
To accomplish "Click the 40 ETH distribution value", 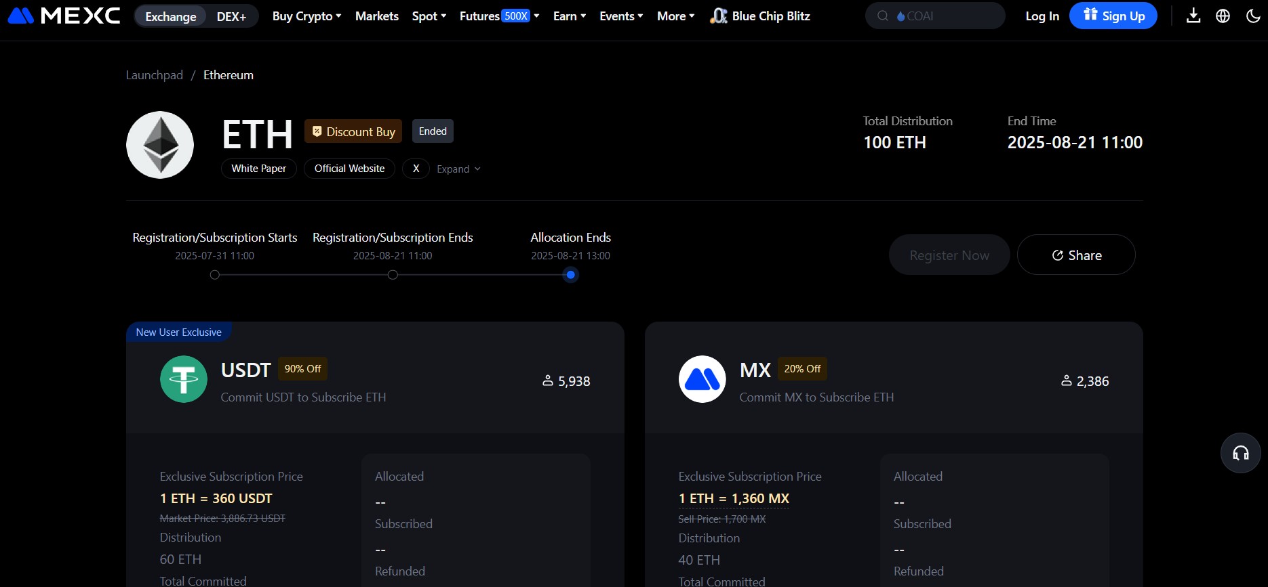I will 699,561.
